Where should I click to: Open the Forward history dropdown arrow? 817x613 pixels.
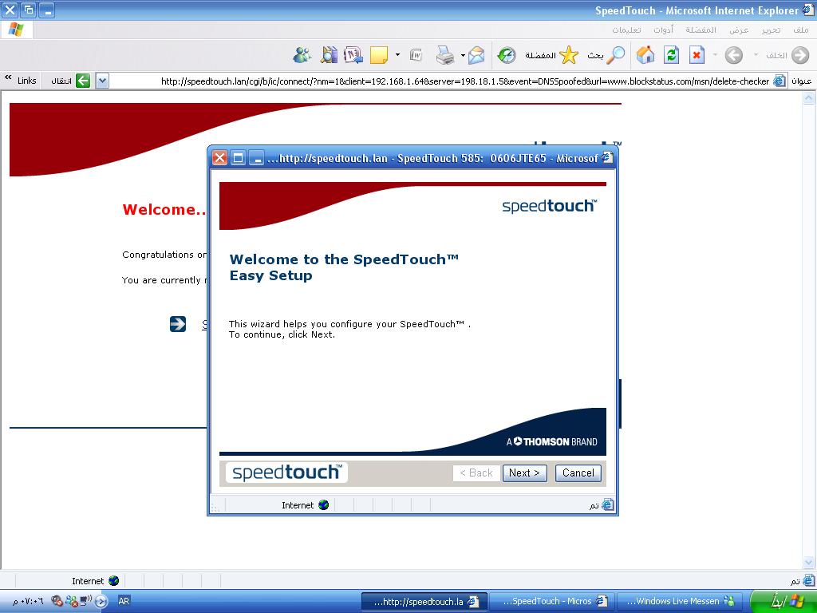715,55
